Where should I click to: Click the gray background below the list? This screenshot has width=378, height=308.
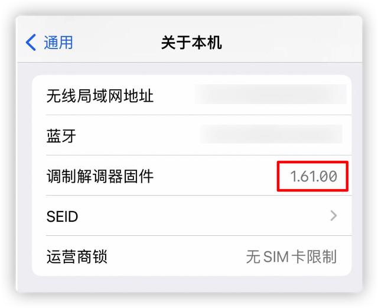(189, 284)
